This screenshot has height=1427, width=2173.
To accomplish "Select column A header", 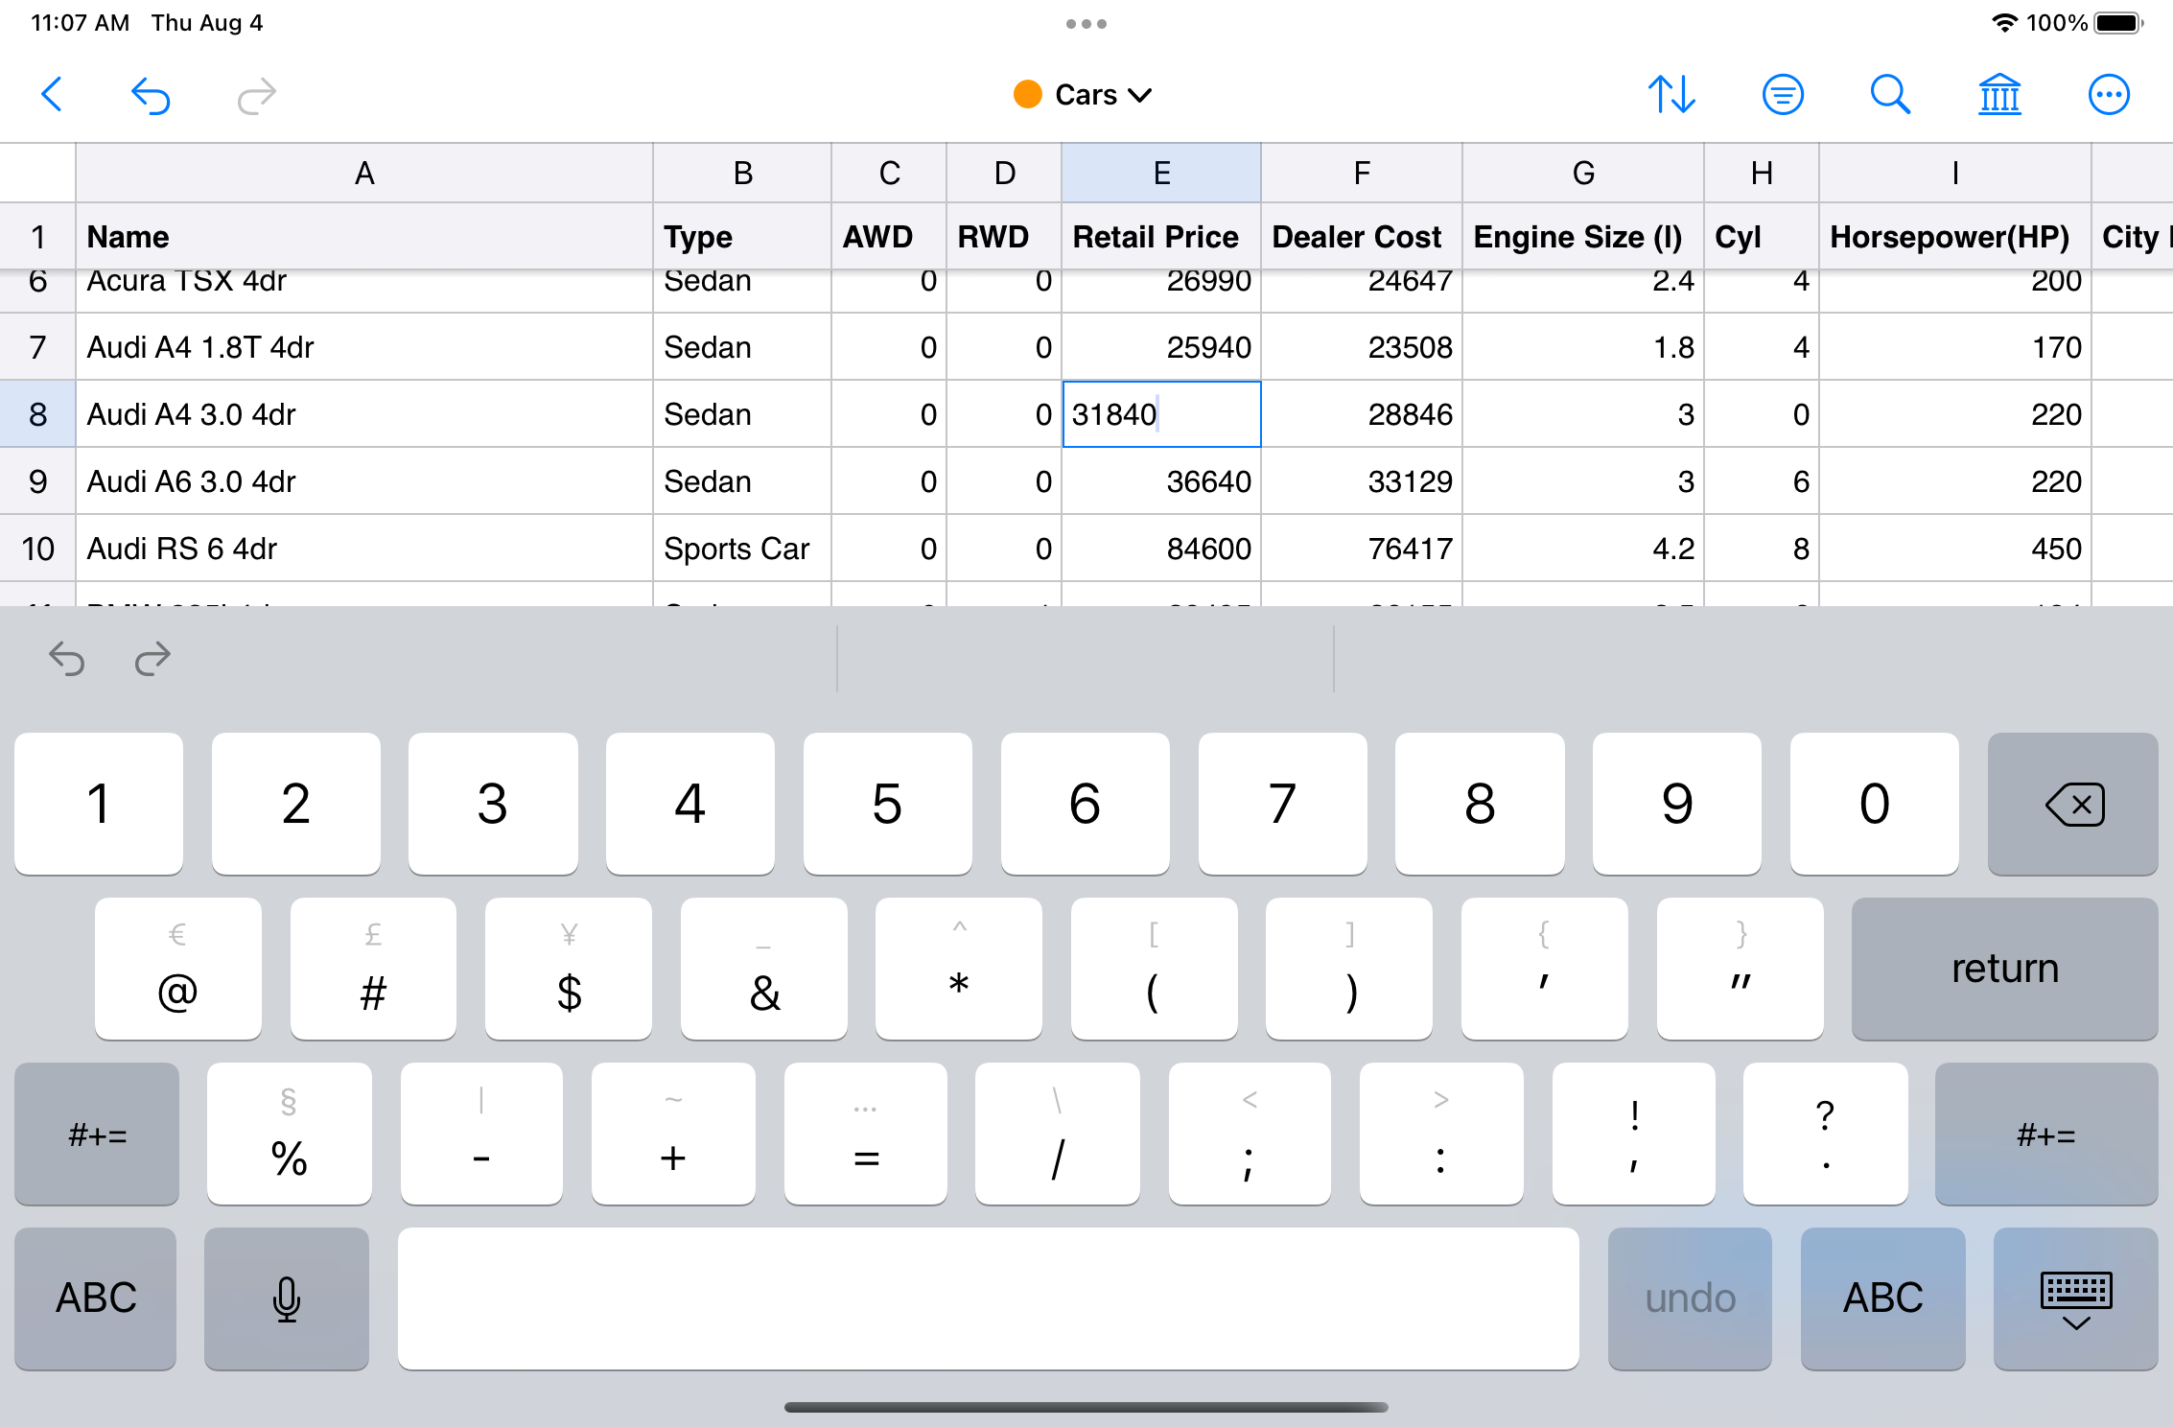I will (x=364, y=174).
